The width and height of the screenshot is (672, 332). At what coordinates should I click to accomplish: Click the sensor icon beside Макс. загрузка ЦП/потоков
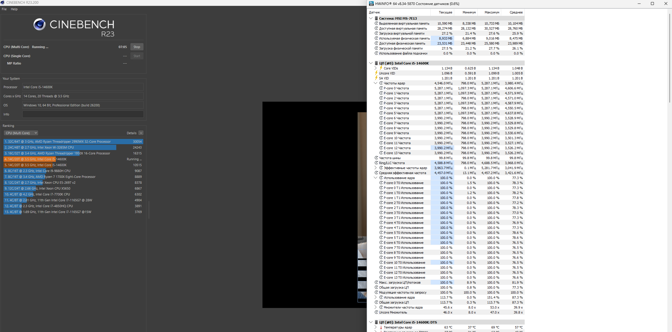pos(376,282)
